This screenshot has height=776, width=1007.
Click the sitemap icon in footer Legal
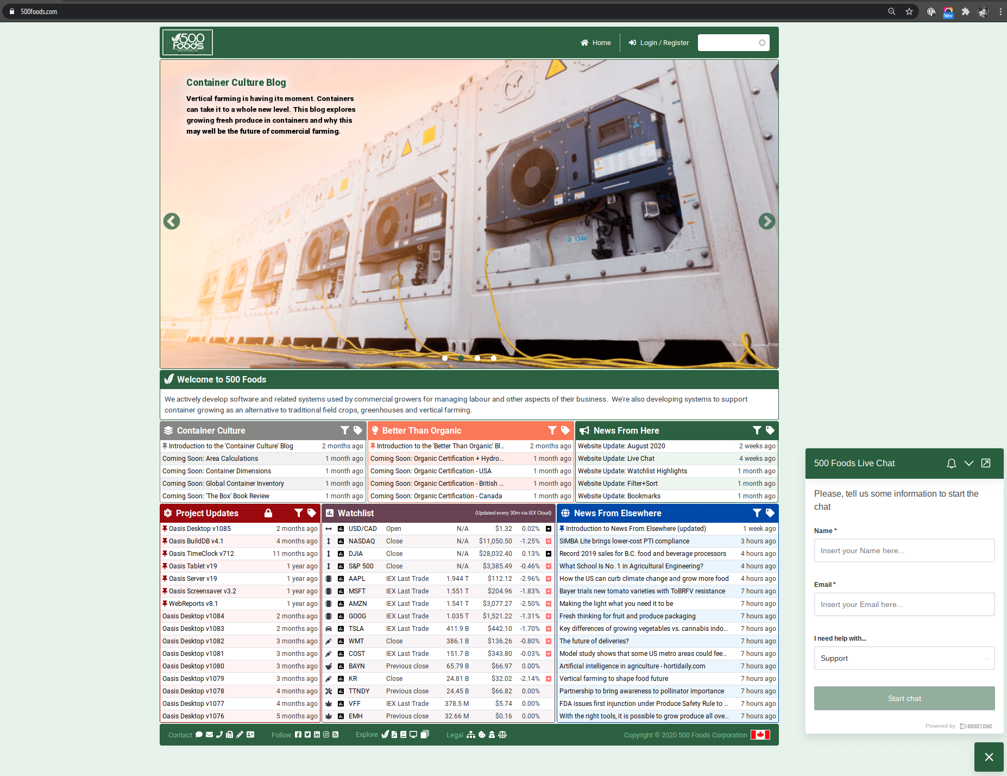(471, 735)
